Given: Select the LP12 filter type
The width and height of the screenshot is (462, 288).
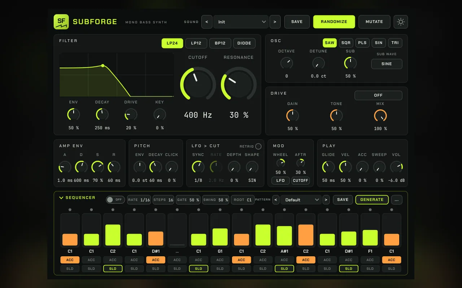Looking at the screenshot, I should tap(196, 43).
